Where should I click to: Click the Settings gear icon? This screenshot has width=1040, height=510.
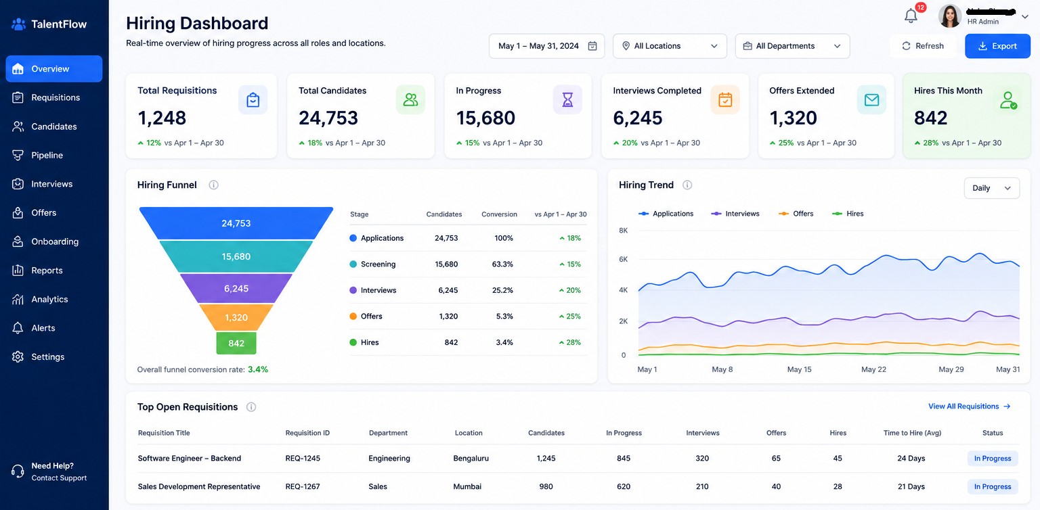coord(18,356)
